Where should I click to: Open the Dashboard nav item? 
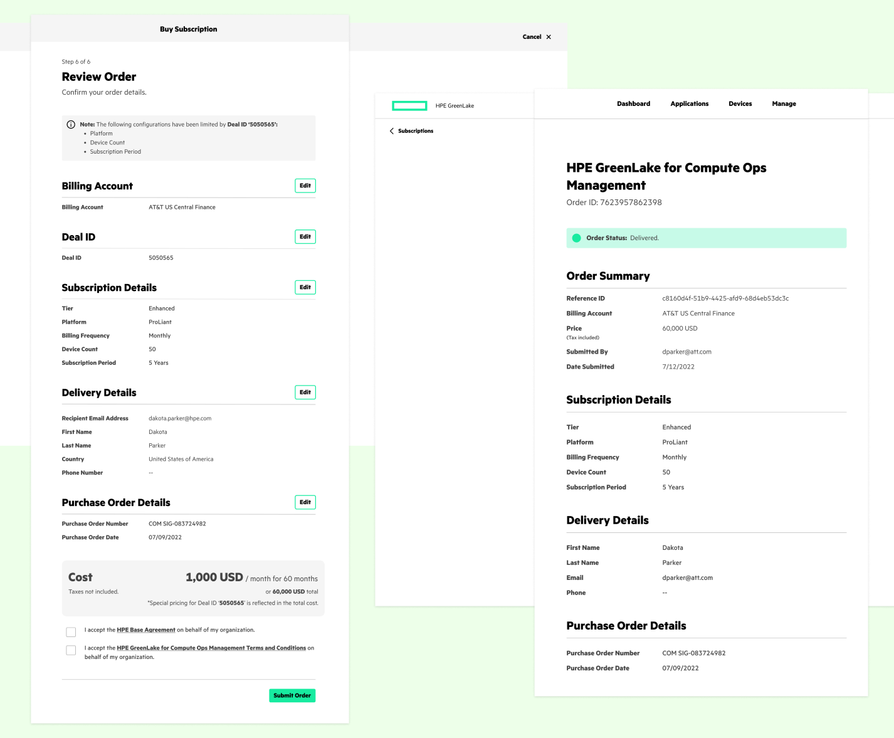[x=633, y=104]
